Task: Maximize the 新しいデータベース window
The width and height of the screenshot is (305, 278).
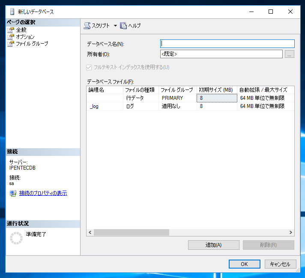Action: tap(271, 12)
